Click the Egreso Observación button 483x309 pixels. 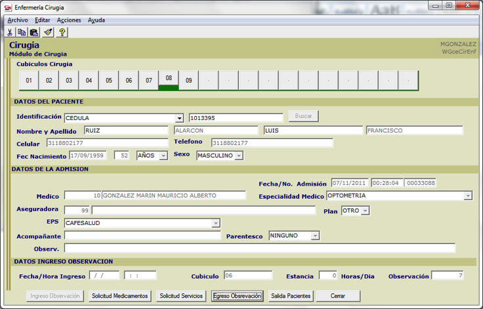click(237, 296)
